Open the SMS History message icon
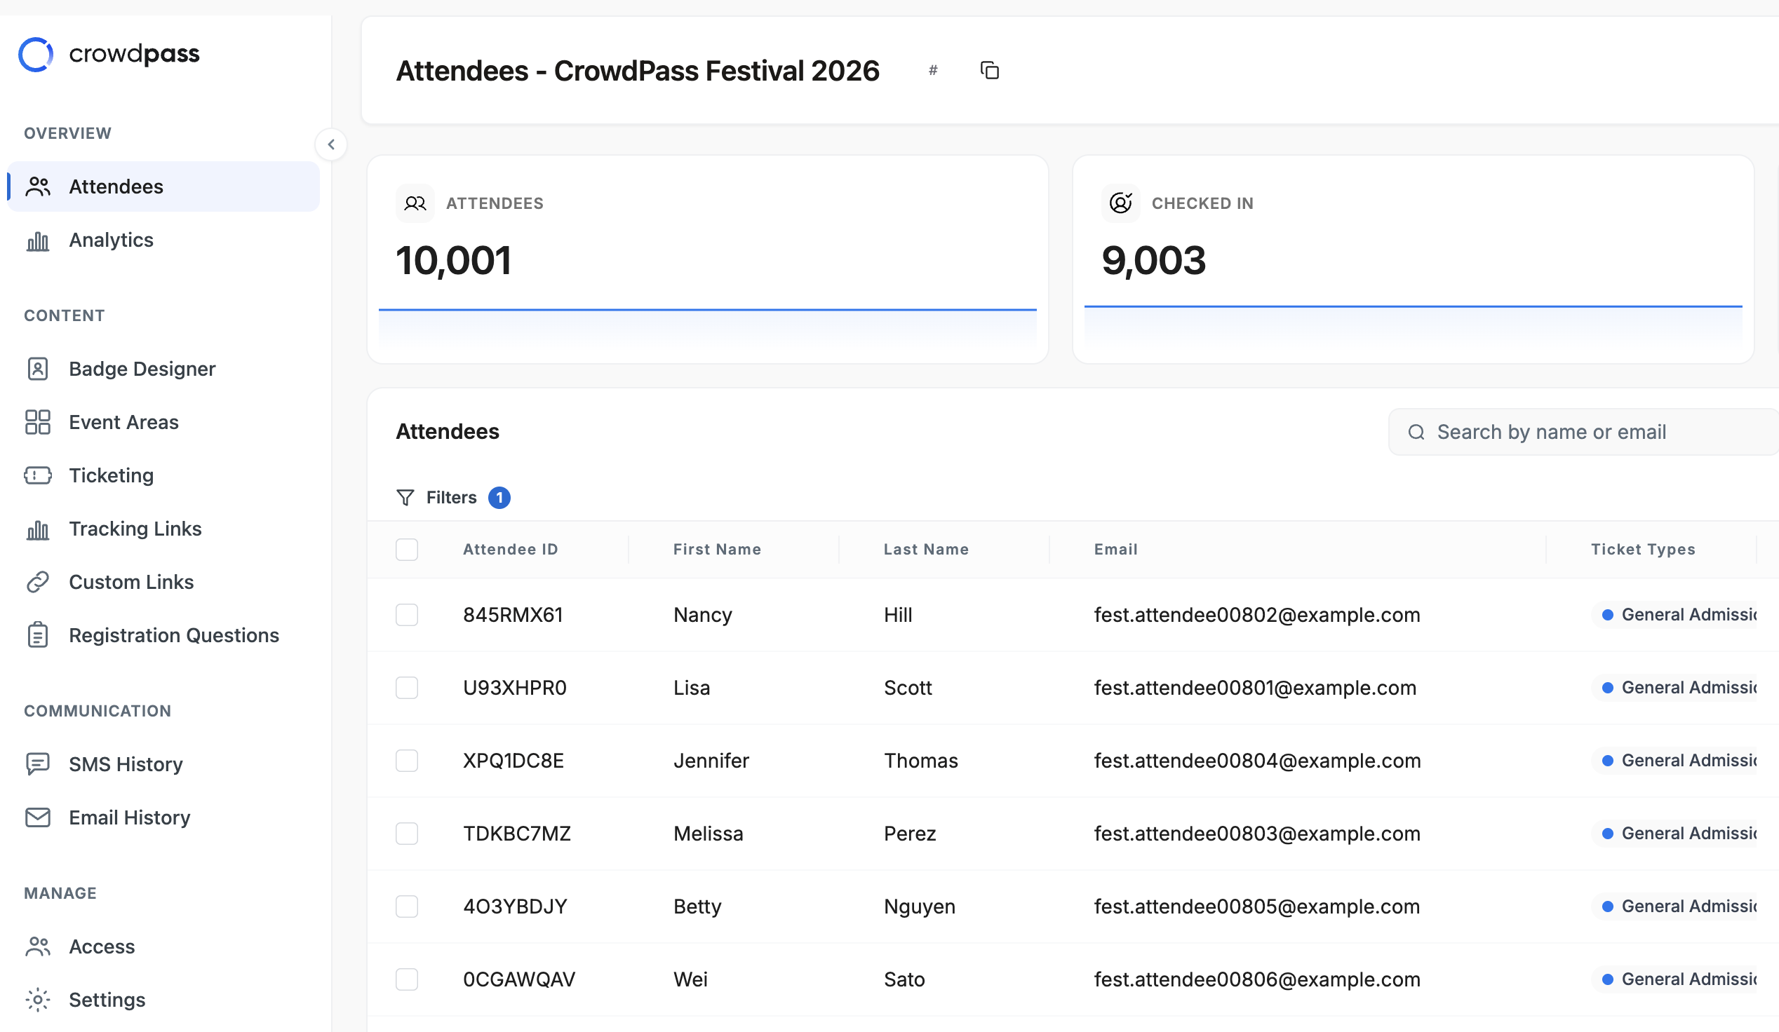This screenshot has width=1779, height=1032. (38, 764)
